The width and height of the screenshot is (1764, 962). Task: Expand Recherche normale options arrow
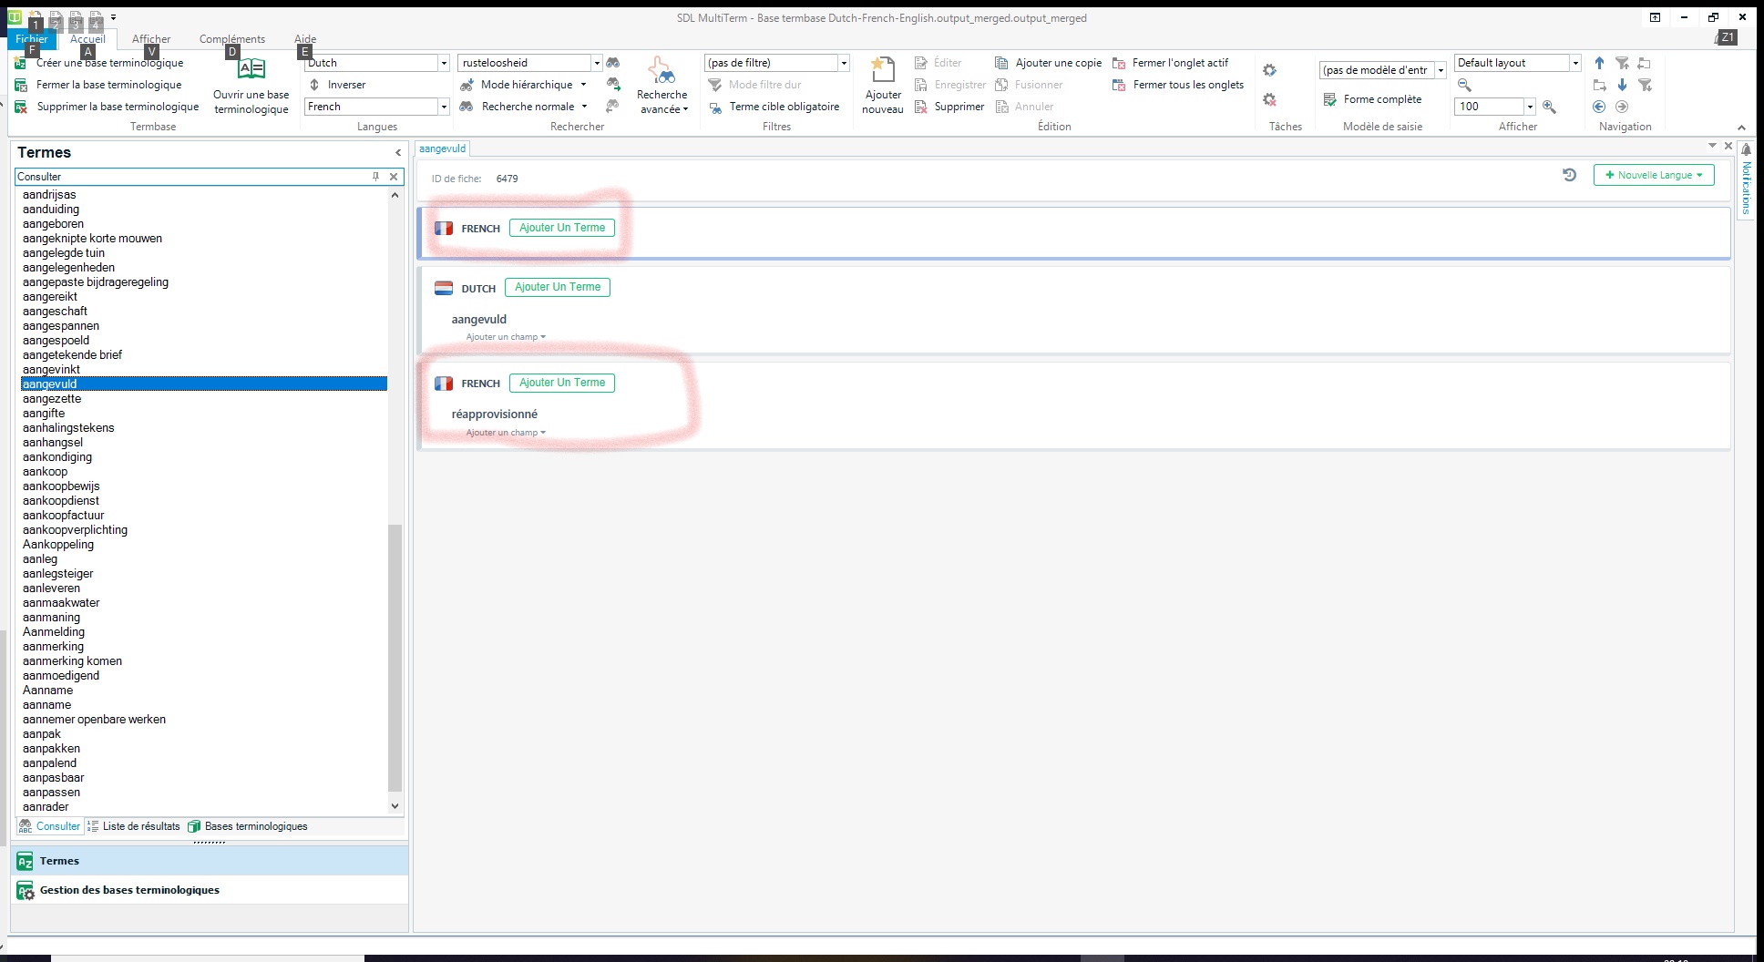coord(584,107)
